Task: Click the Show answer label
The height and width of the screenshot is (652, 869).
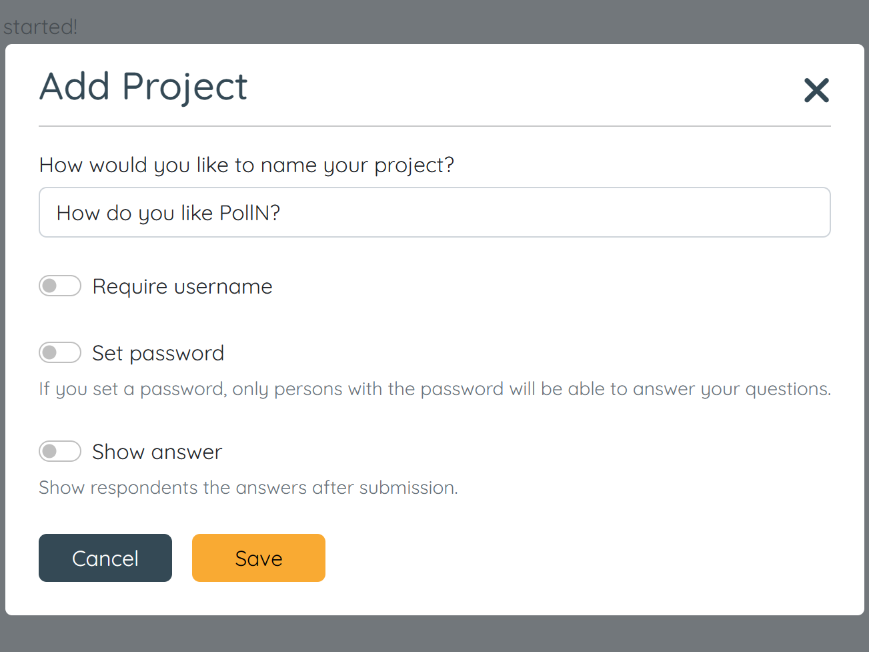Action: (x=156, y=451)
